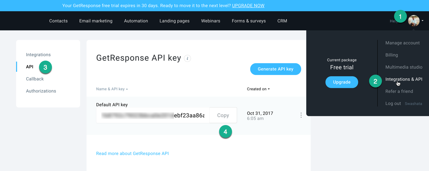Select Webinars in the top navigation

(210, 21)
